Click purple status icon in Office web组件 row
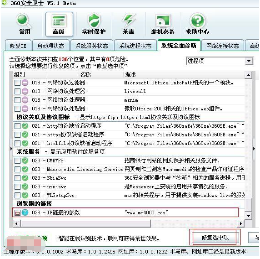 pos(25,109)
